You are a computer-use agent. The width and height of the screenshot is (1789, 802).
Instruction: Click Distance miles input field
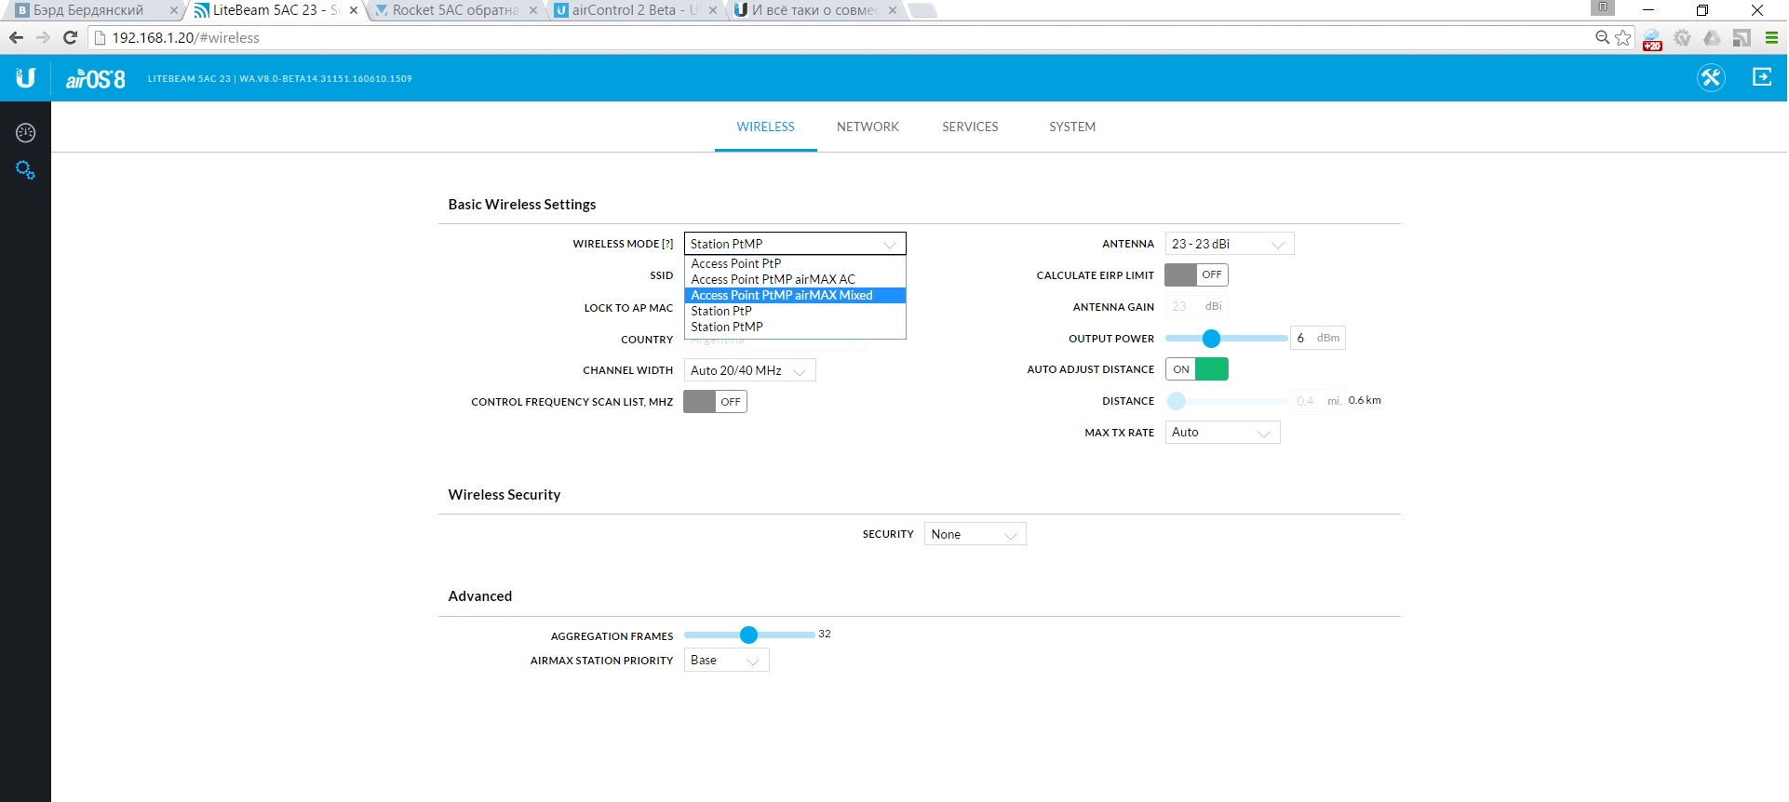[1318, 401]
